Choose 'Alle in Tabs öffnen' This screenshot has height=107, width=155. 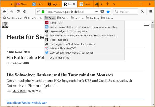pos(84,58)
